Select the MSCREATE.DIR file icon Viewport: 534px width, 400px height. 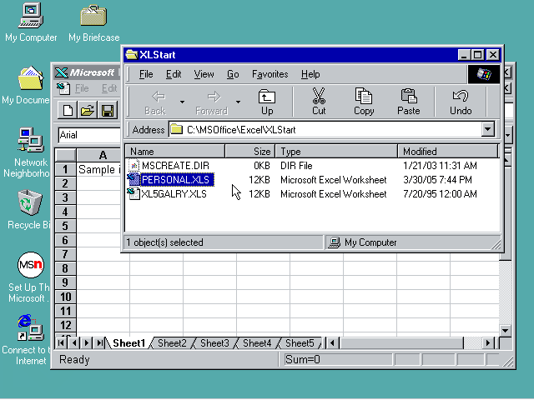click(134, 166)
